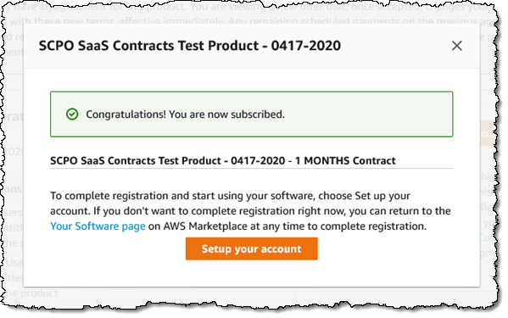The height and width of the screenshot is (318, 508).
Task: Click the blank dialog header right of the title
Action: point(395,46)
